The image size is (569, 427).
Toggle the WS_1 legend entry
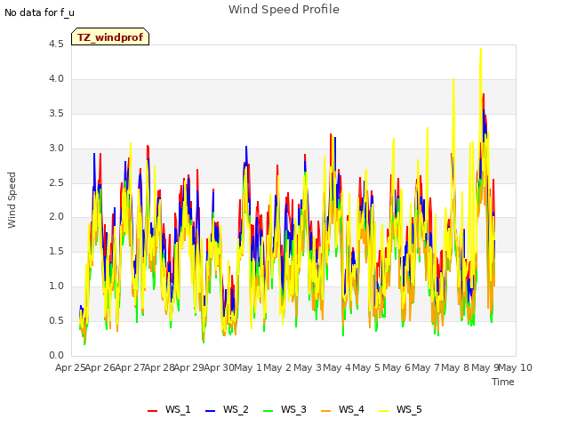point(169,410)
